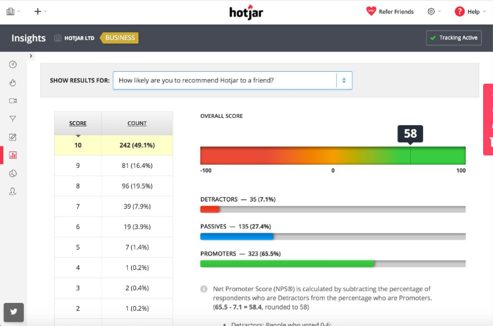Click the HOTJAR LTD organization icon
Image resolution: width=493 pixels, height=326 pixels.
pyautogui.click(x=57, y=38)
